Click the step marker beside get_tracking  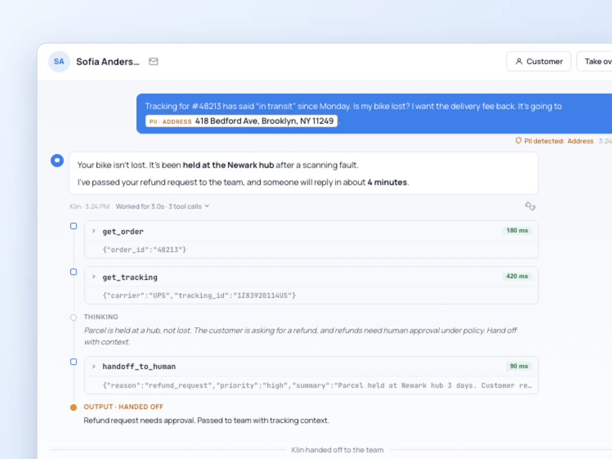coord(73,272)
